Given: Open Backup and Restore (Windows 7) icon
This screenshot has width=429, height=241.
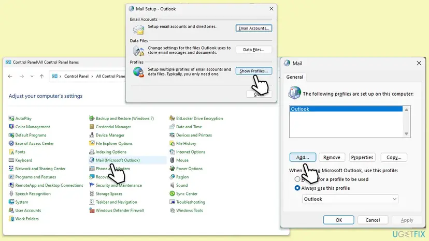Looking at the screenshot, I should [92, 118].
